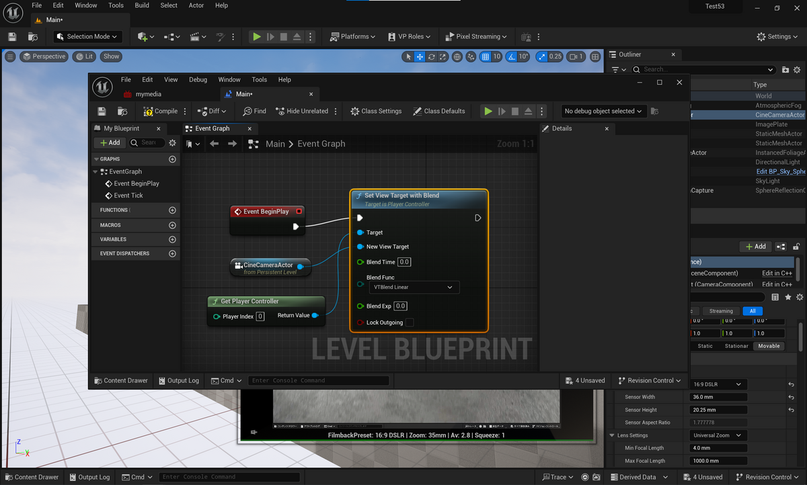Image resolution: width=807 pixels, height=485 pixels.
Task: Click the Class Settings toolbar button
Action: [x=376, y=112]
